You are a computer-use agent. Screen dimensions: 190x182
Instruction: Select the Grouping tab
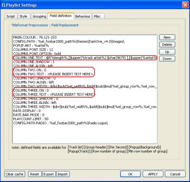tap(39, 16)
